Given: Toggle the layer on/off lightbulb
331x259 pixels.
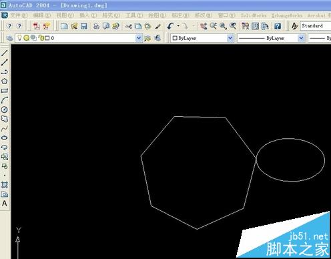Looking at the screenshot, I should click(x=19, y=38).
